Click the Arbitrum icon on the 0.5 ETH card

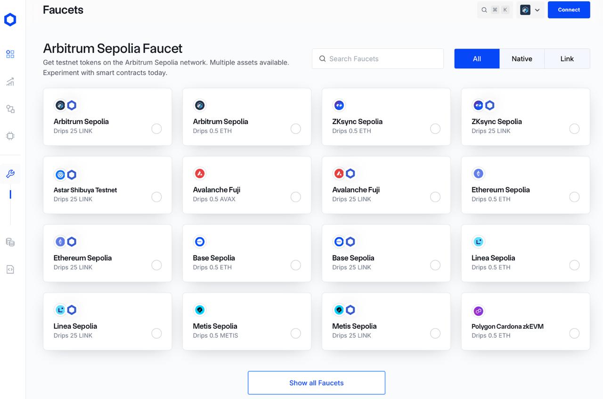tap(200, 105)
